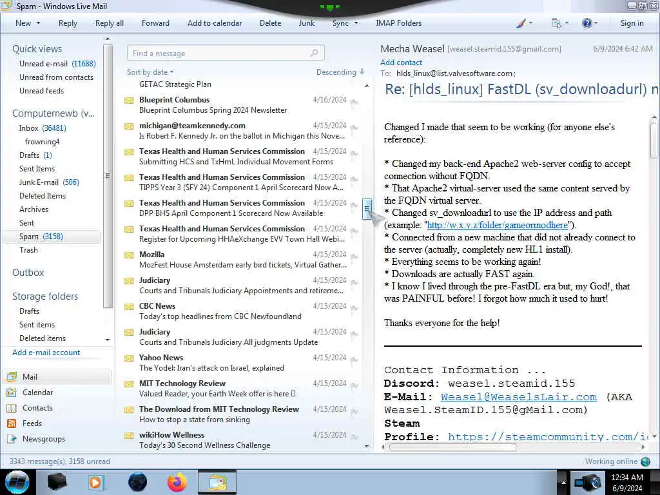The height and width of the screenshot is (495, 660).
Task: Open Windows Media Player taskbar icon
Action: (95, 482)
